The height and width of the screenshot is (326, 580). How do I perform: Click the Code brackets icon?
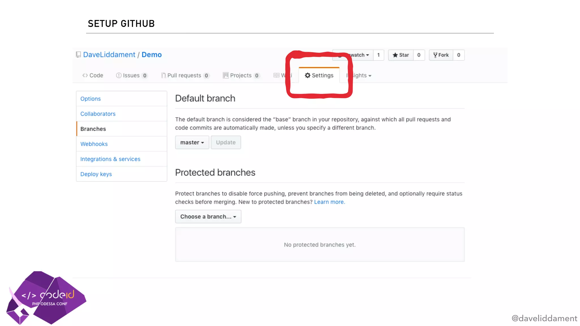click(x=85, y=75)
